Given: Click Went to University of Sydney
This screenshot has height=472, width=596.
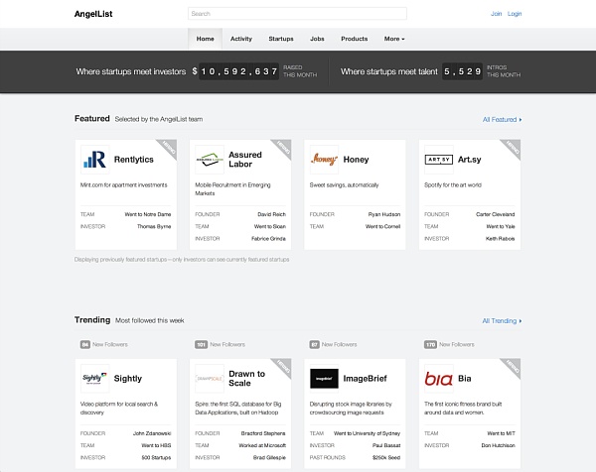Looking at the screenshot, I should [x=367, y=433].
